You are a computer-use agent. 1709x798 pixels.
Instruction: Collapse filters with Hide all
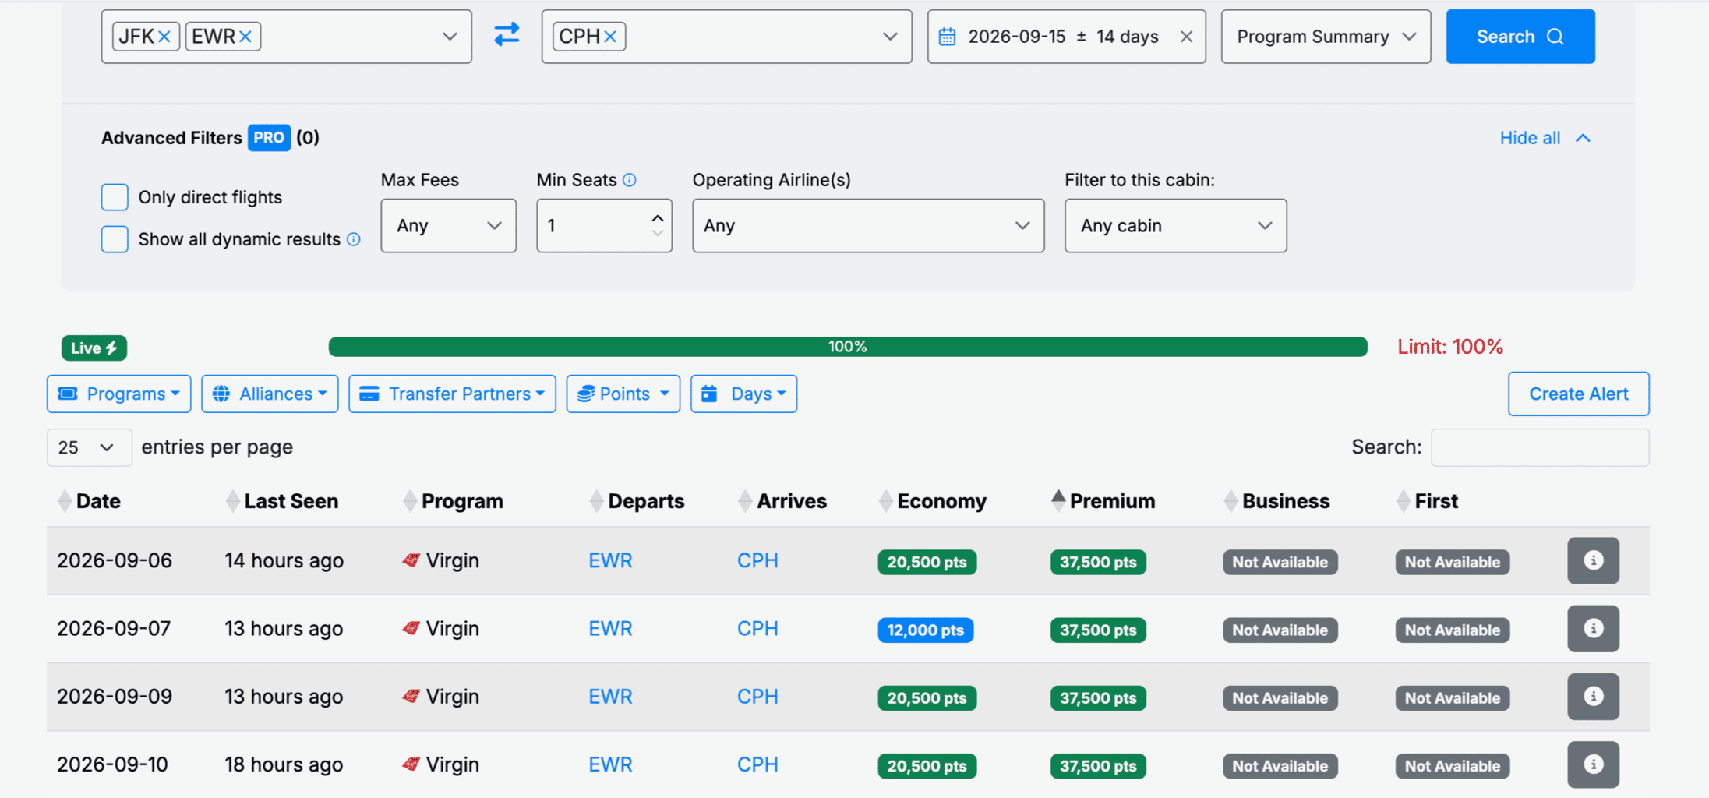(x=1545, y=138)
